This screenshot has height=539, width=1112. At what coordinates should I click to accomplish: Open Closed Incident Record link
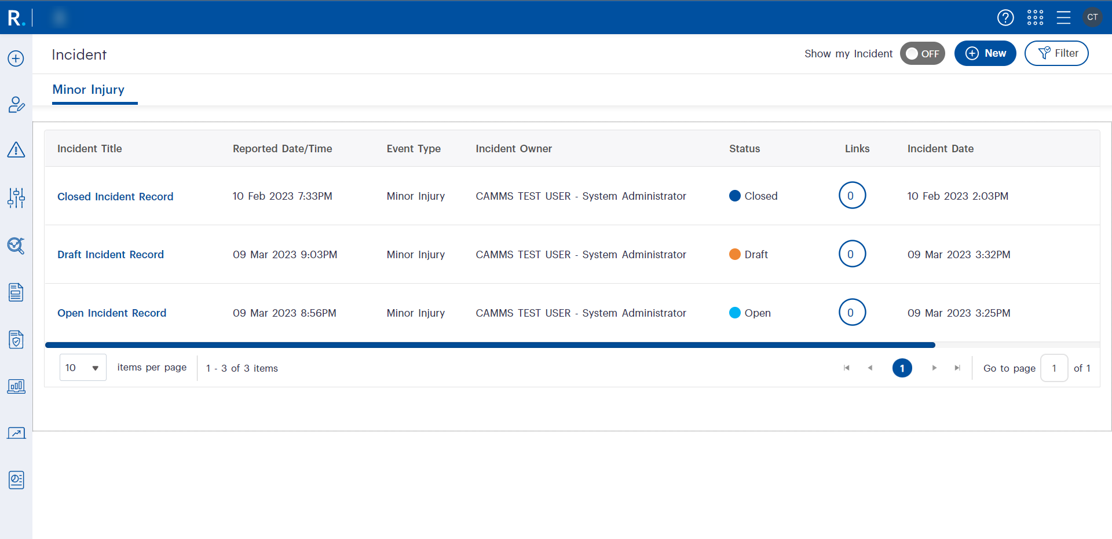coord(115,197)
